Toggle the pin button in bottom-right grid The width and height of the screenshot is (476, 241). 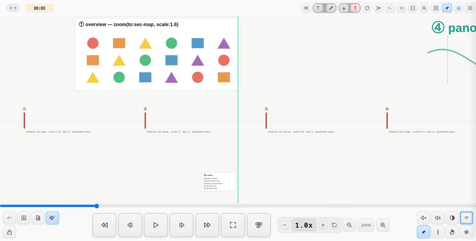[424, 232]
